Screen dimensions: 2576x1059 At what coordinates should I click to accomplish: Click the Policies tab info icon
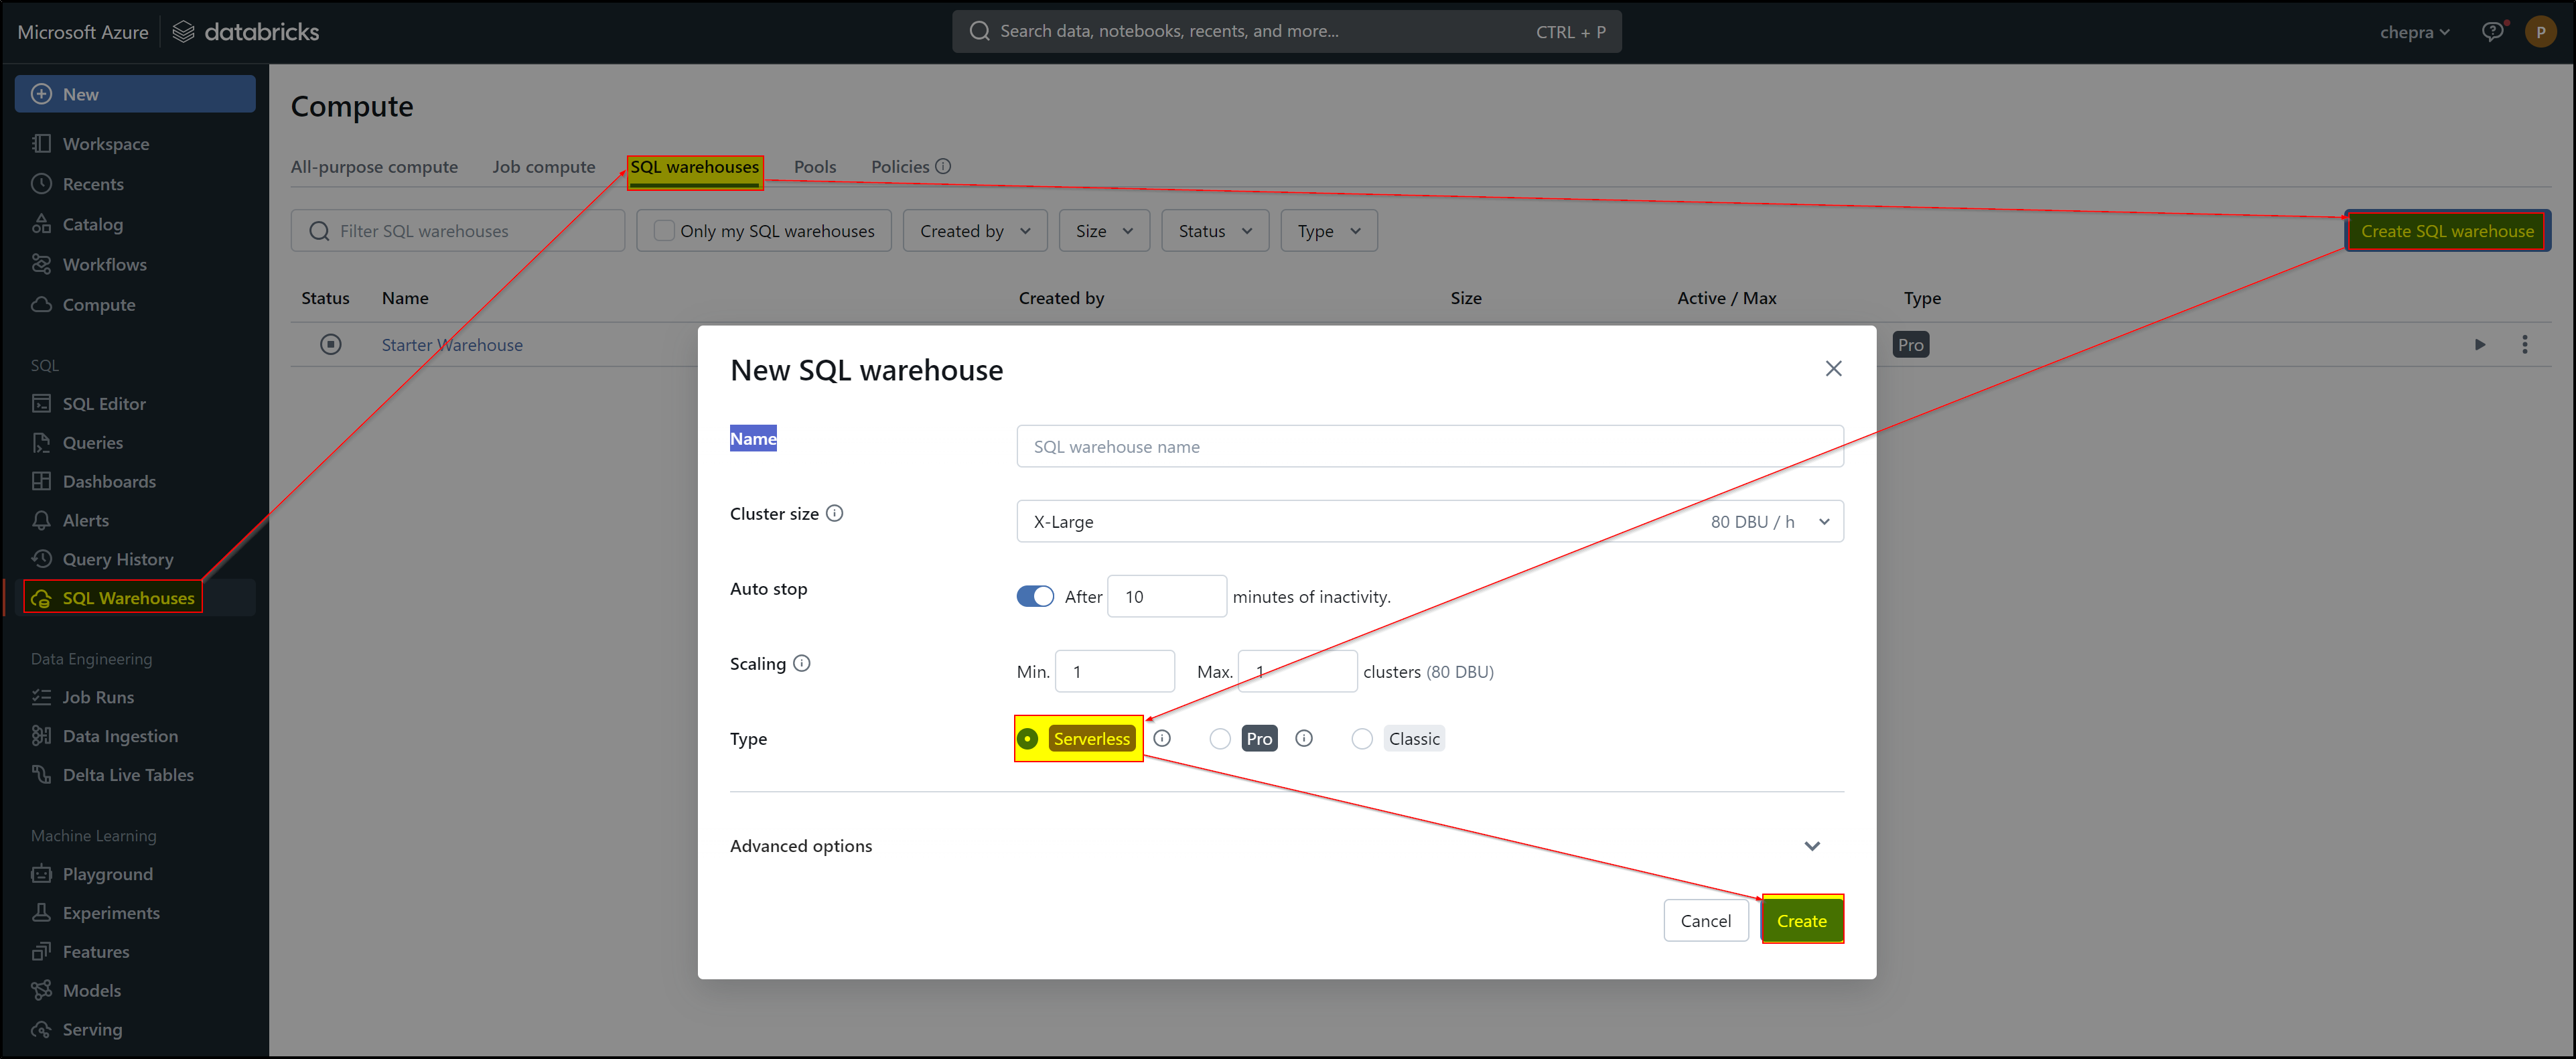(943, 166)
